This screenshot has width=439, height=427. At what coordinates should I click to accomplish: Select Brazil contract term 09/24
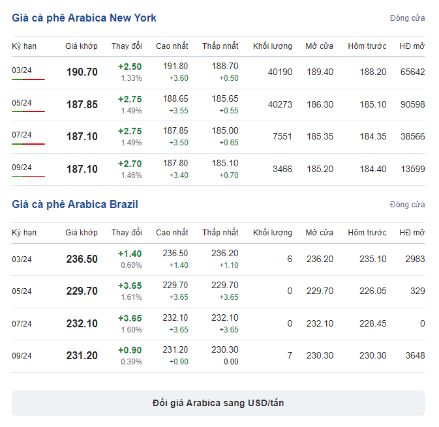[22, 356]
